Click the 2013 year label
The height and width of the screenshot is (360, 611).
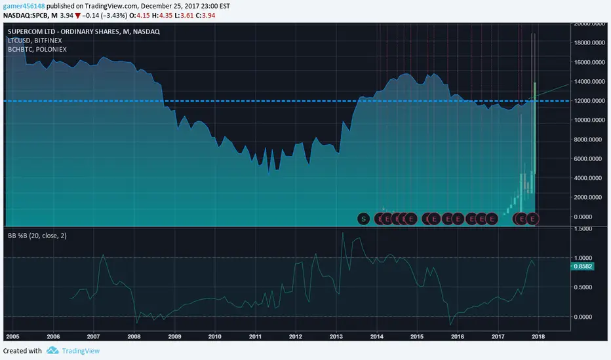point(336,336)
